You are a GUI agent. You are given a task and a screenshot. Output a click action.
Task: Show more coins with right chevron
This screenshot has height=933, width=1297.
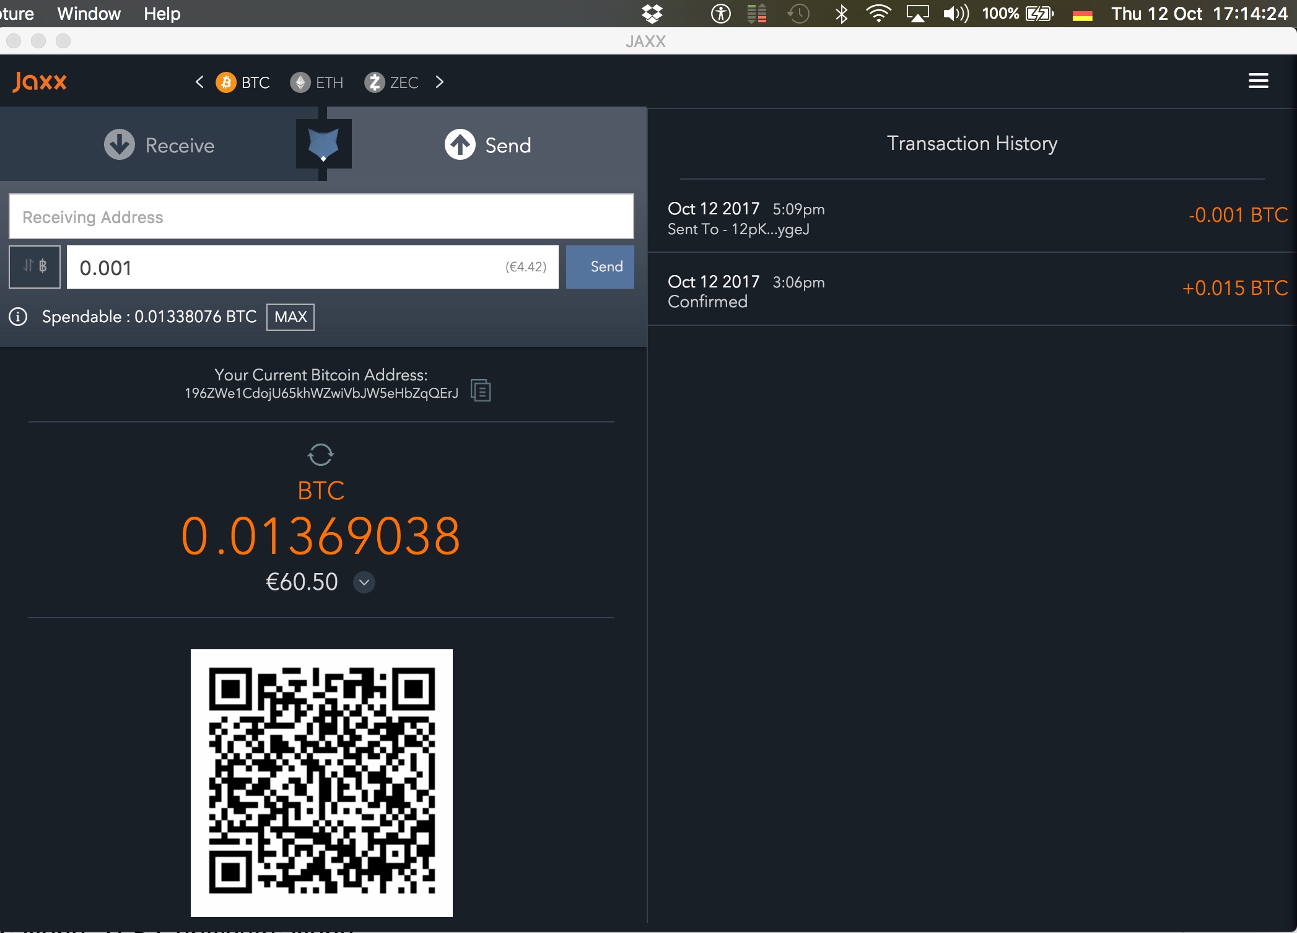coord(440,82)
